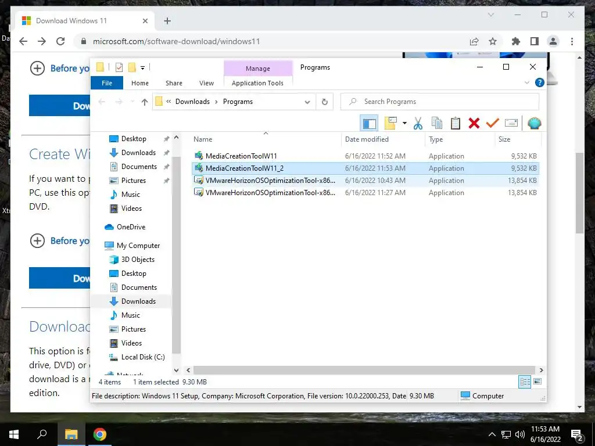Open the Windows Start menu
This screenshot has width=595, height=446.
[x=14, y=434]
